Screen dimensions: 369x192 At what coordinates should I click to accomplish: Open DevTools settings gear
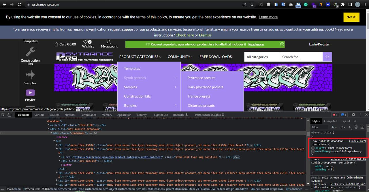353,115
